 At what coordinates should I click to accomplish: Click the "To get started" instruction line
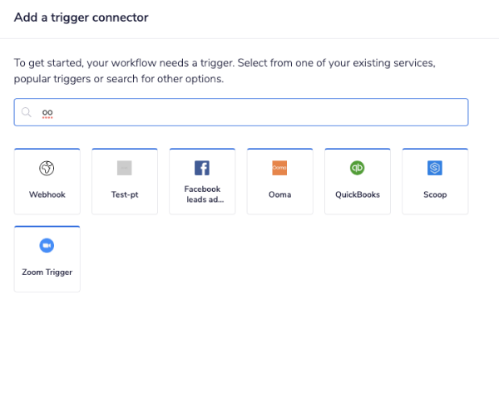point(225,63)
